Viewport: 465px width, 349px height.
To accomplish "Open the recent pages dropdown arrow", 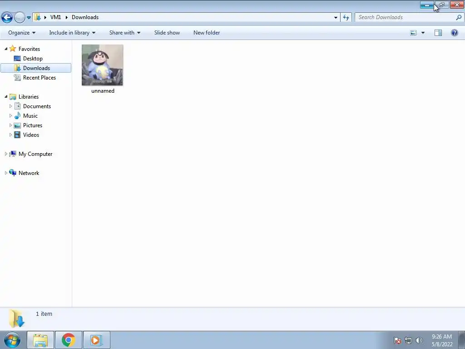I will [29, 18].
